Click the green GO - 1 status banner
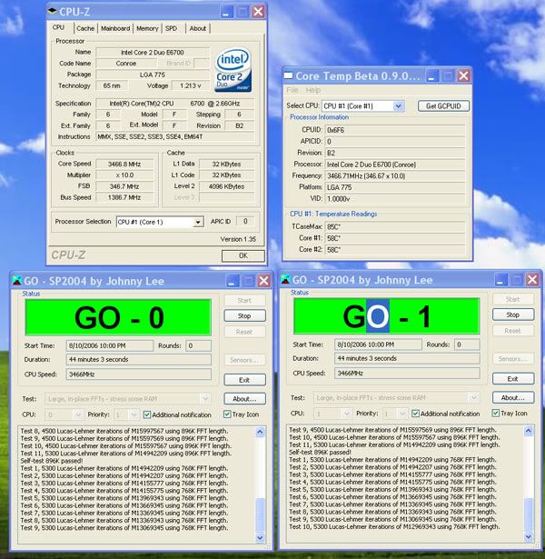The image size is (545, 559). point(387,316)
